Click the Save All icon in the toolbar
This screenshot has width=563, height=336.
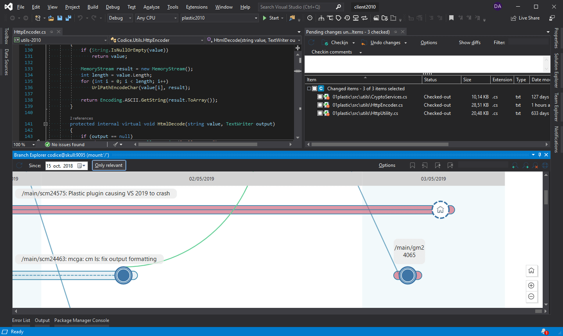coord(67,18)
